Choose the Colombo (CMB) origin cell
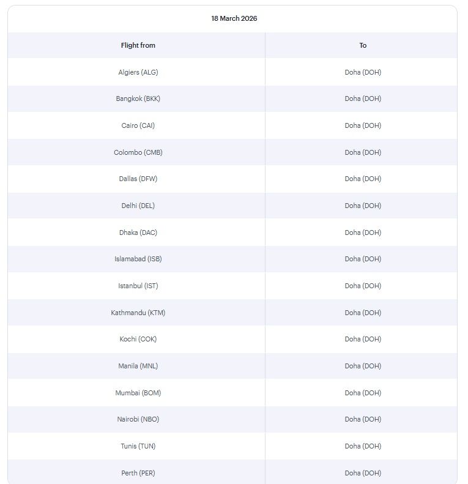 click(x=138, y=152)
